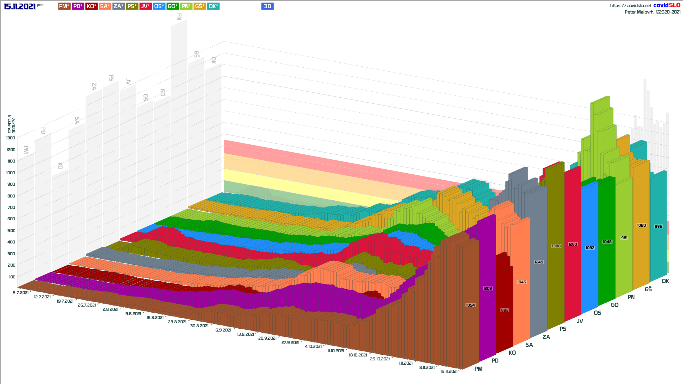Image resolution: width=684 pixels, height=385 pixels.
Task: Click the gray ZA* legend button
Action: coord(118,6)
